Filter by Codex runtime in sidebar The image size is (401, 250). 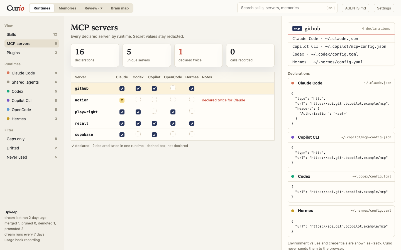click(x=32, y=91)
